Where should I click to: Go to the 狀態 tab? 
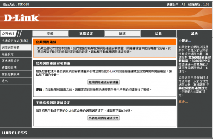(x=158, y=34)
